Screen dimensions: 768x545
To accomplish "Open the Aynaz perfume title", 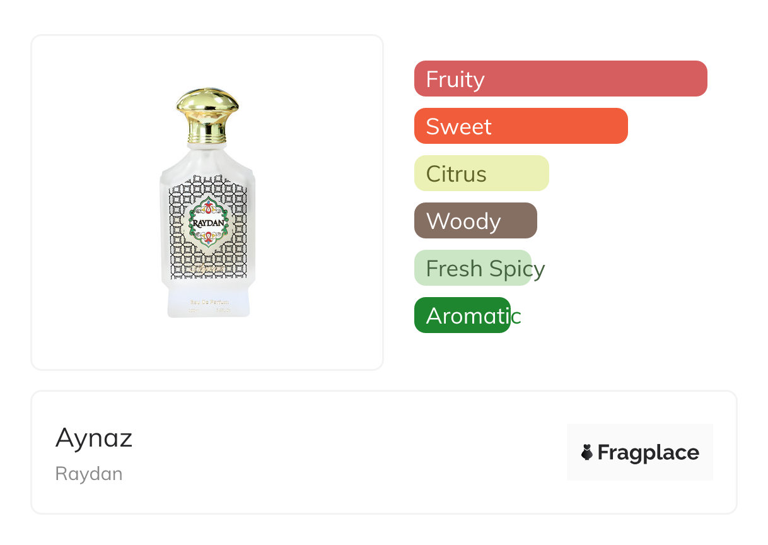I will (x=94, y=438).
